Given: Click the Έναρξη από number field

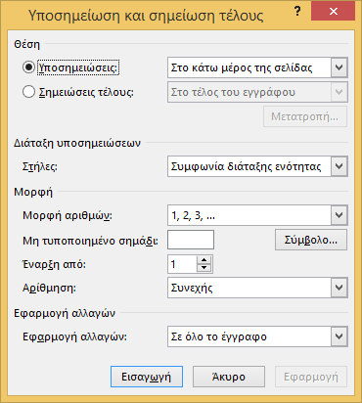Looking at the screenshot, I should (182, 264).
